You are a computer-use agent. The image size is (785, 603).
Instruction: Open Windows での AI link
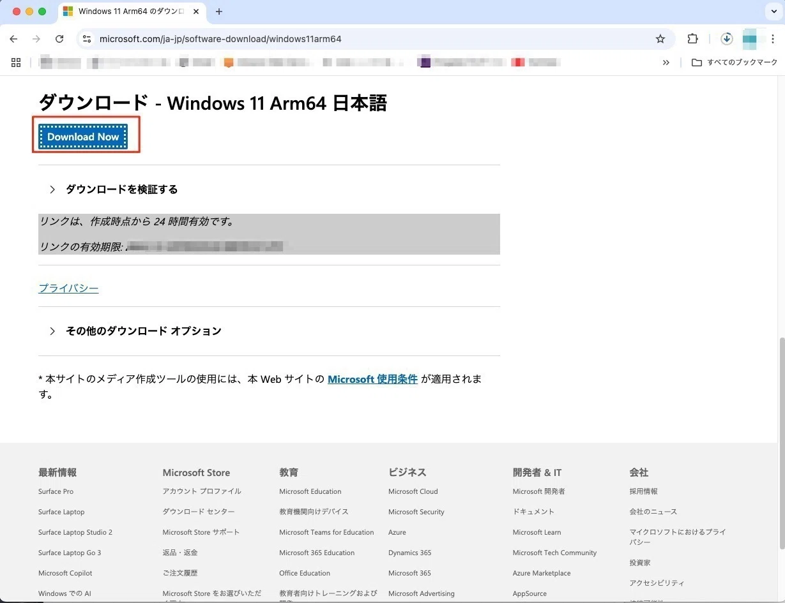pyautogui.click(x=65, y=593)
